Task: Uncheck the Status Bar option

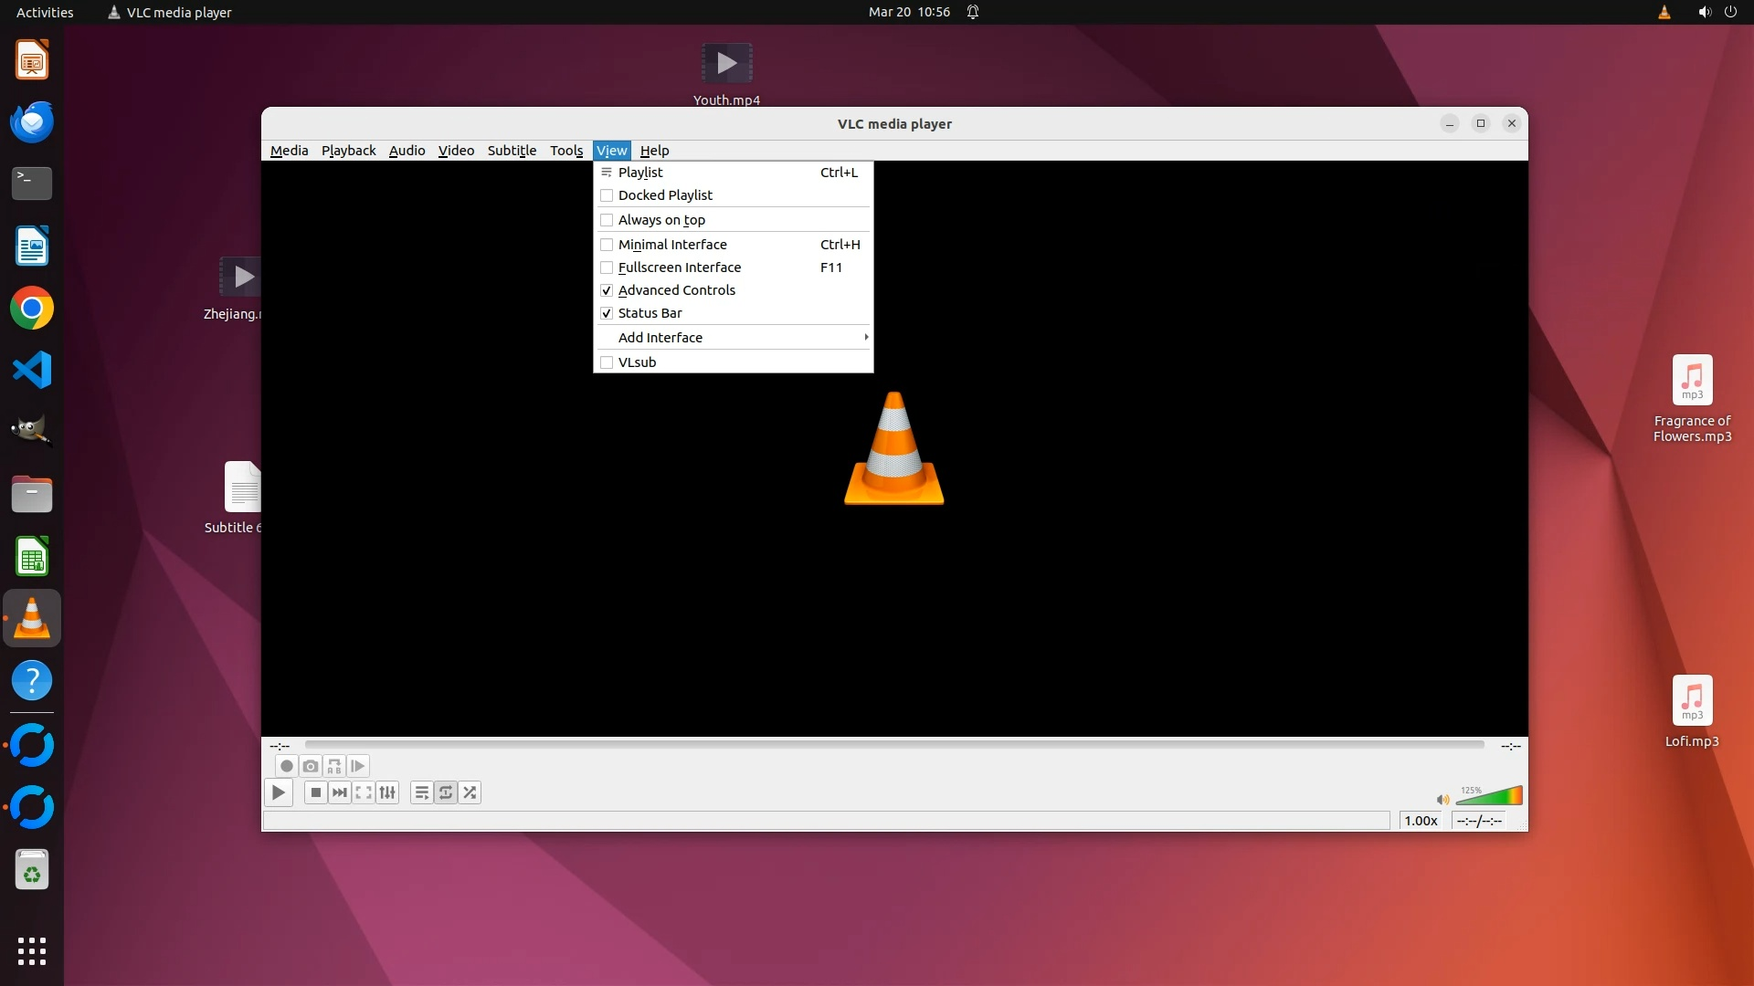Action: point(650,313)
